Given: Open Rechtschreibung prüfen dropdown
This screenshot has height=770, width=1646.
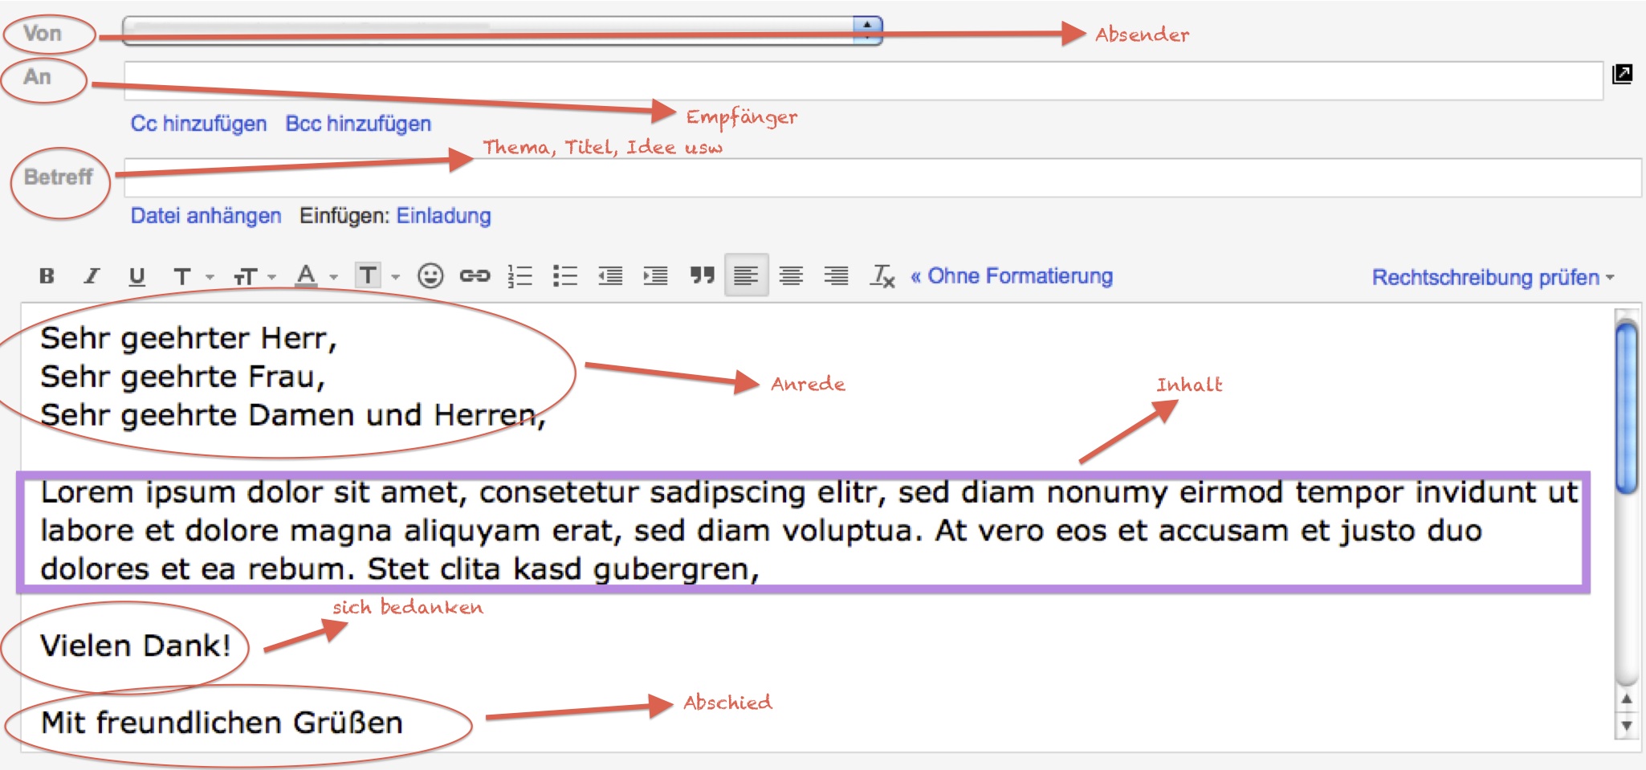Looking at the screenshot, I should (x=1493, y=278).
